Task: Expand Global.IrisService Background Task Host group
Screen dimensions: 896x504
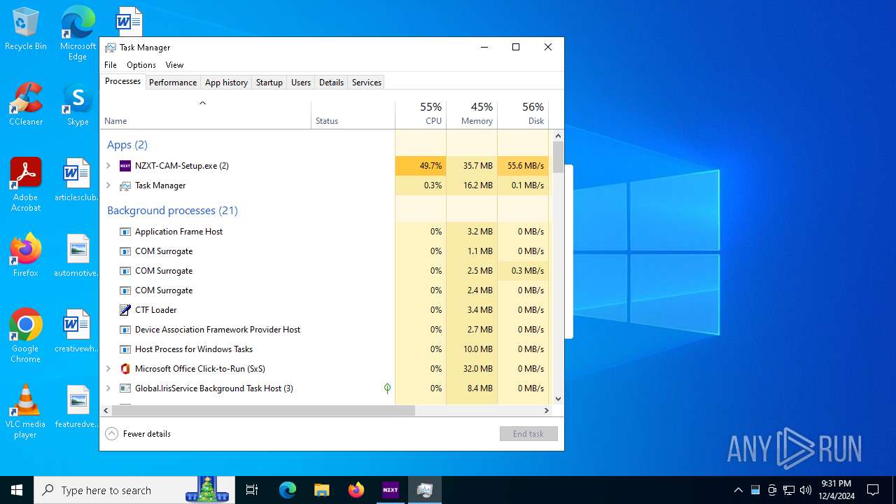Action: tap(108, 388)
